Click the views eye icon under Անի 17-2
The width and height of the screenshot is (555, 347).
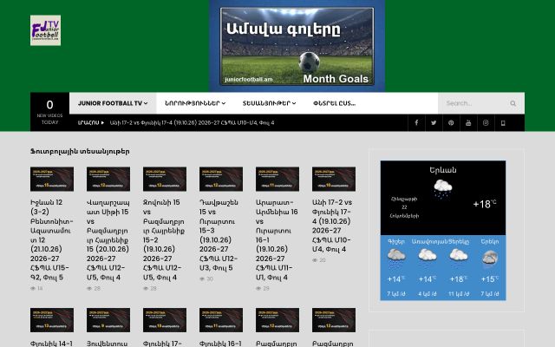pyautogui.click(x=315, y=260)
